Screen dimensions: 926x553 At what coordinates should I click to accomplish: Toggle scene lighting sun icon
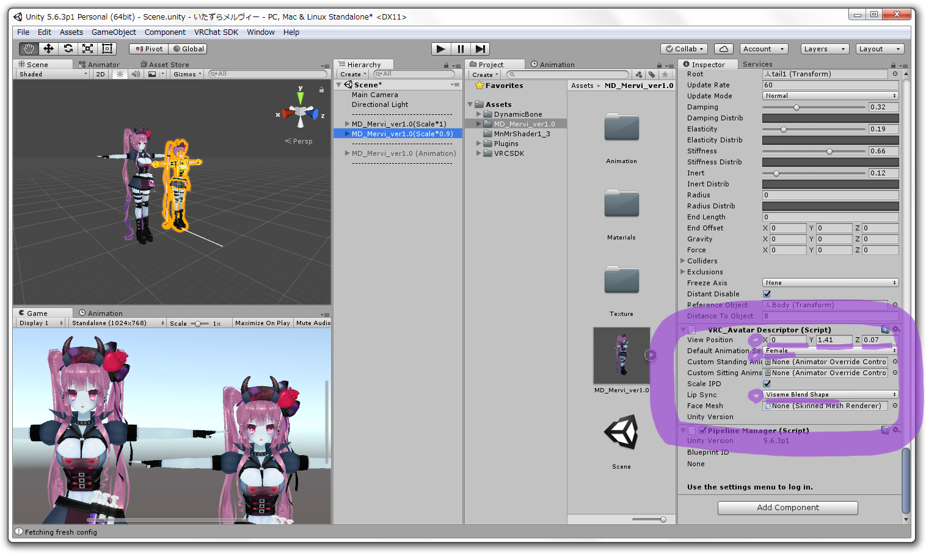[120, 74]
